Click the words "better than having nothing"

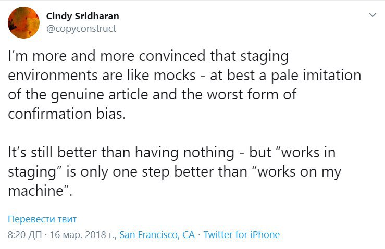point(145,153)
